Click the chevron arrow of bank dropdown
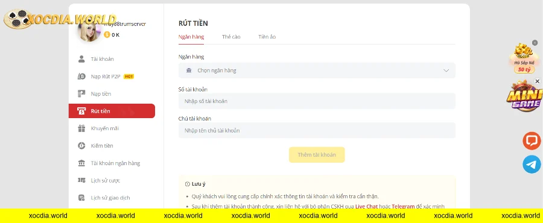 [x=446, y=71]
